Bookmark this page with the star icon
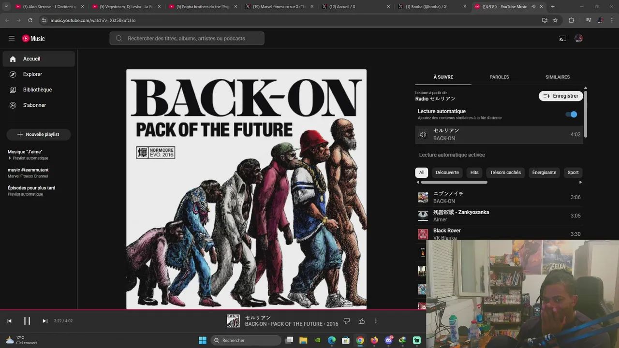The image size is (619, 348). point(555,20)
